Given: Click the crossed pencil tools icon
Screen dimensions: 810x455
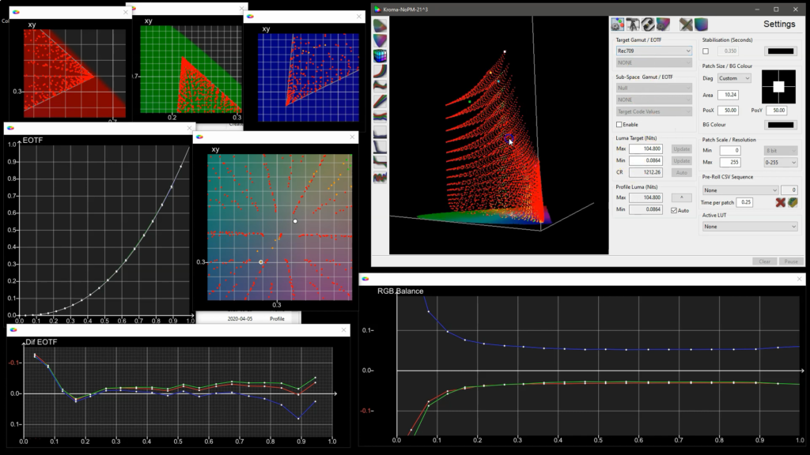Looking at the screenshot, I should pos(686,24).
